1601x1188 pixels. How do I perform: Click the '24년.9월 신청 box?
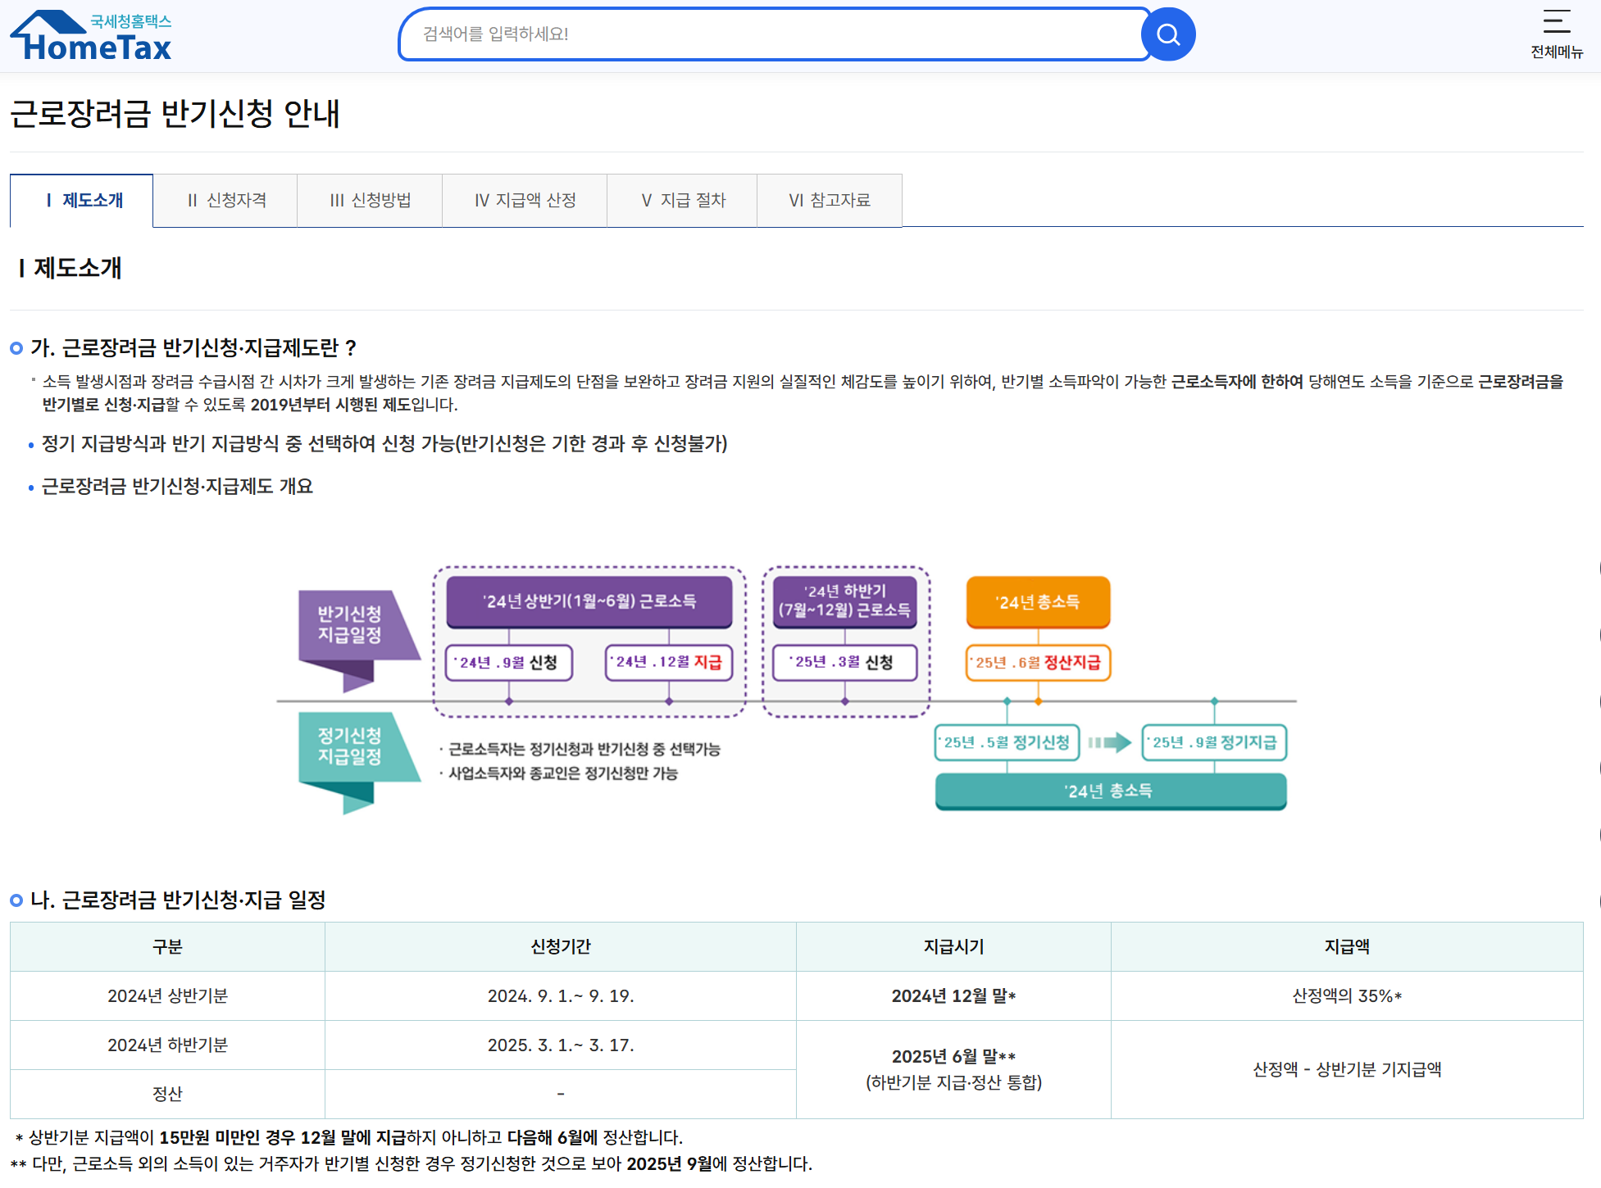[509, 663]
